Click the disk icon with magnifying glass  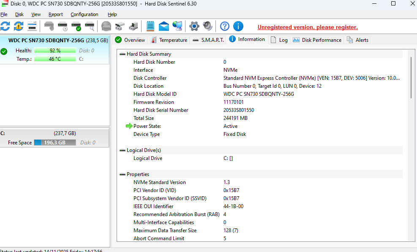(x=90, y=27)
